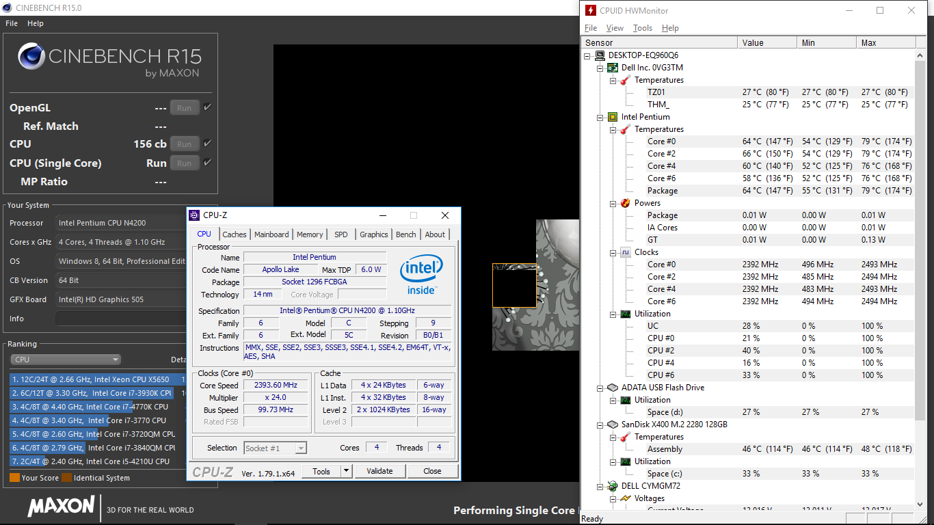The image size is (934, 525).
Task: Click the Dell Inc. 0VG3TM motherboard icon
Action: tap(613, 68)
